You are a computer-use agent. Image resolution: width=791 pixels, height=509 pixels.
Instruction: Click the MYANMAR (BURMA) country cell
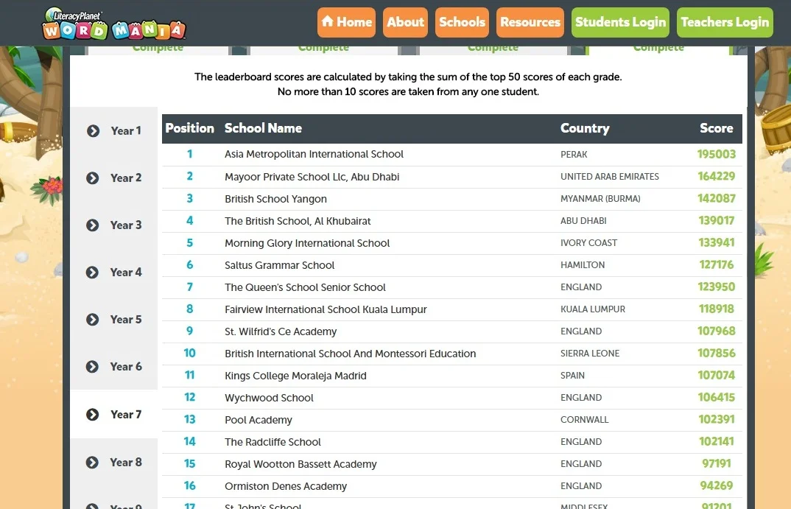(600, 199)
